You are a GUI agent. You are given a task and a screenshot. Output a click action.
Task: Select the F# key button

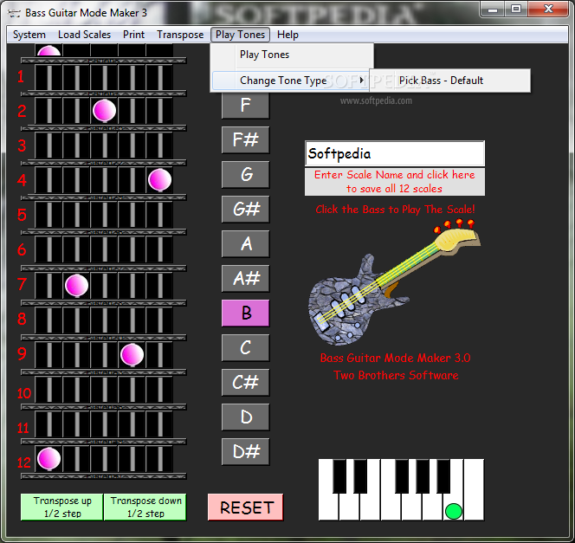point(245,139)
